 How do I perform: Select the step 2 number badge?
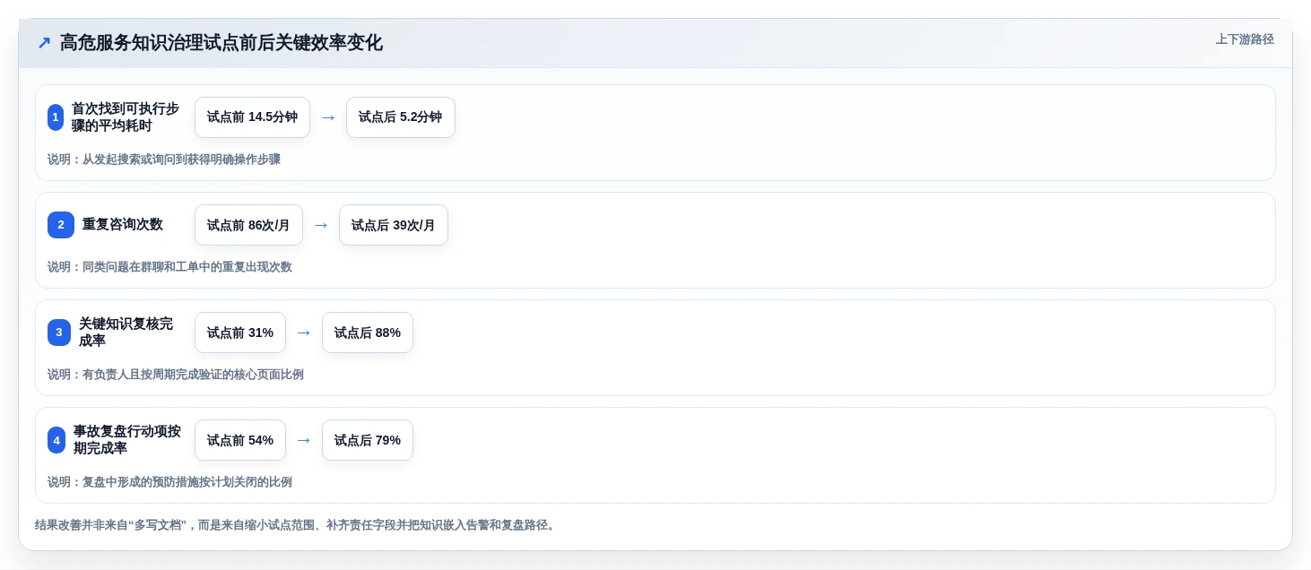(61, 225)
